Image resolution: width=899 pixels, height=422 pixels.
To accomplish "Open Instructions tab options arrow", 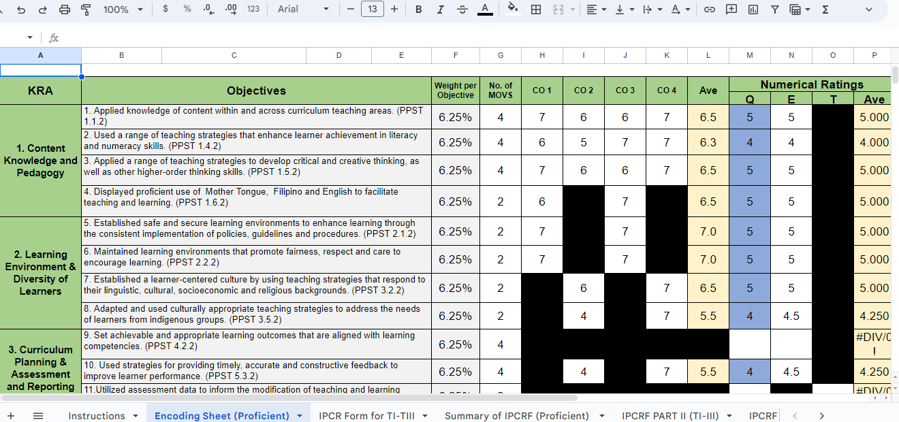I will (x=135, y=416).
